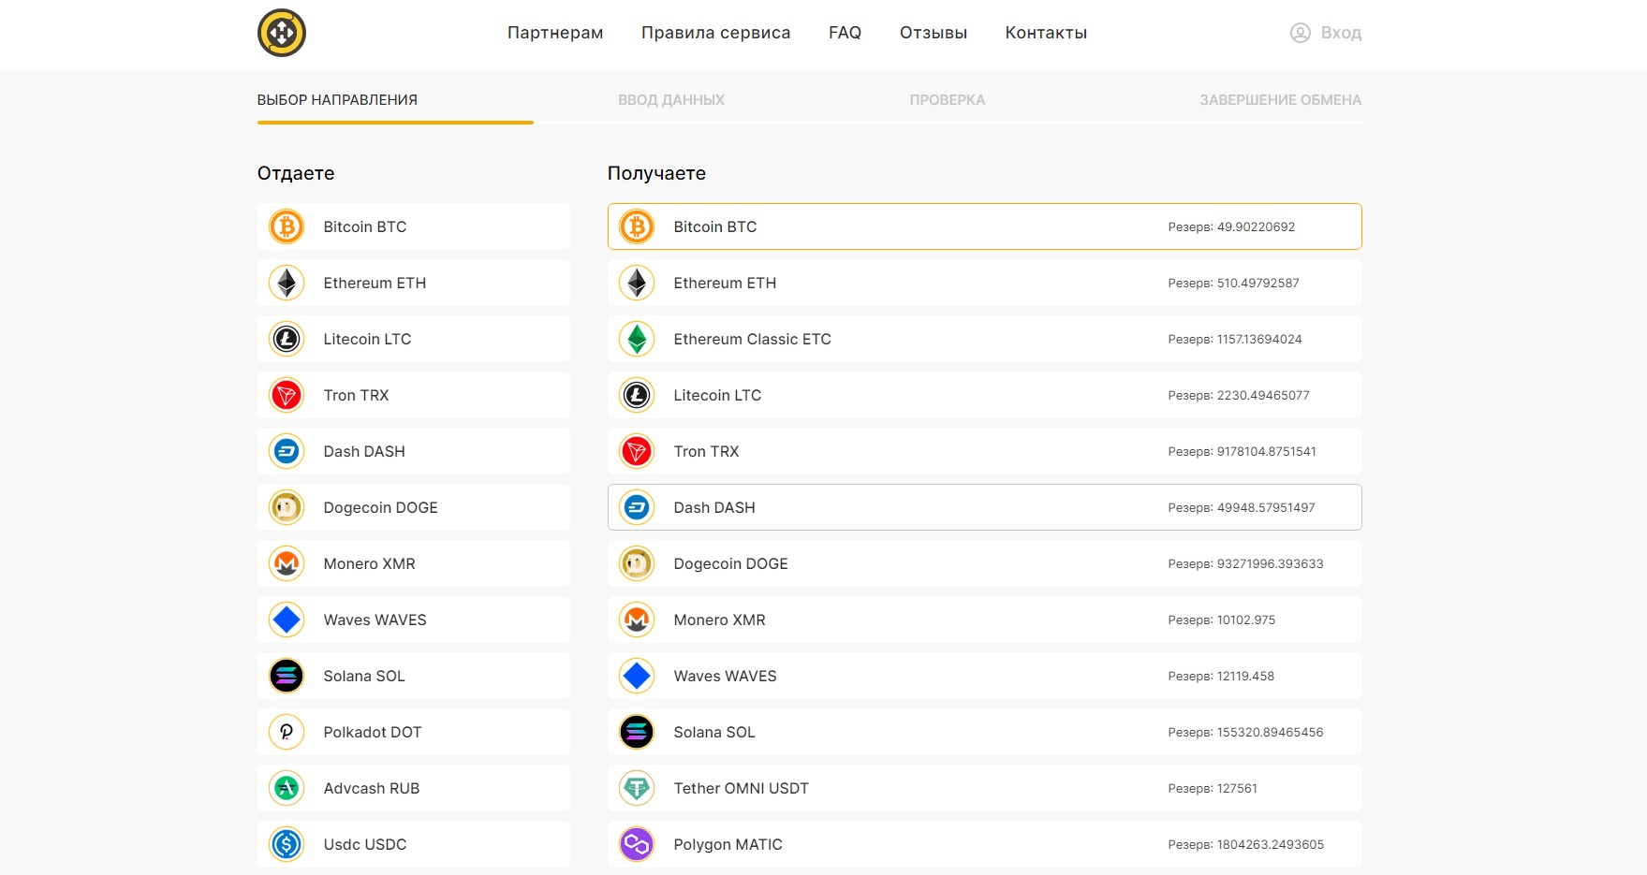The width and height of the screenshot is (1647, 875).
Task: Choose Usdc USDC label in Отдаете
Action: (365, 844)
